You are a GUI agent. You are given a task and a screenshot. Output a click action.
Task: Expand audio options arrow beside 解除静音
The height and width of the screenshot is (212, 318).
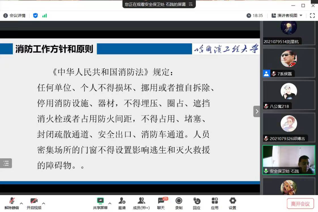tap(21, 203)
